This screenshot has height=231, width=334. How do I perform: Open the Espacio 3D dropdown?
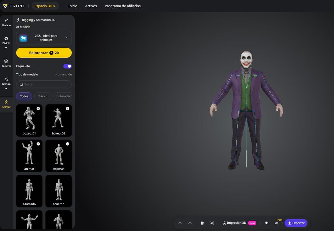click(x=45, y=6)
